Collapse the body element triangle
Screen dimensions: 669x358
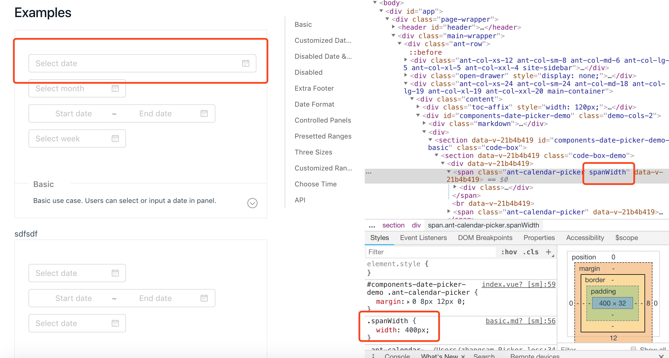pyautogui.click(x=375, y=3)
